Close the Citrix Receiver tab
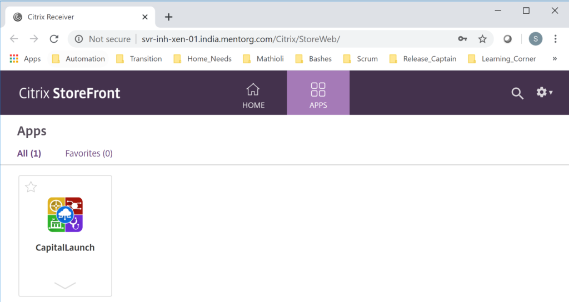Viewport: 569px width, 302px height. (145, 17)
